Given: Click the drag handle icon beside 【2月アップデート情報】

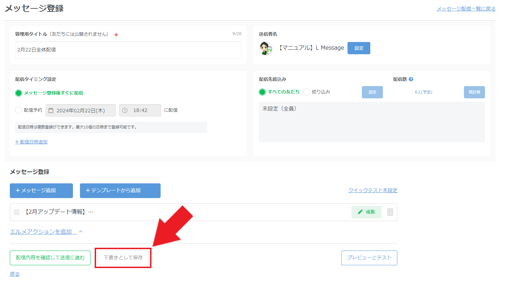Looking at the screenshot, I should [16, 212].
